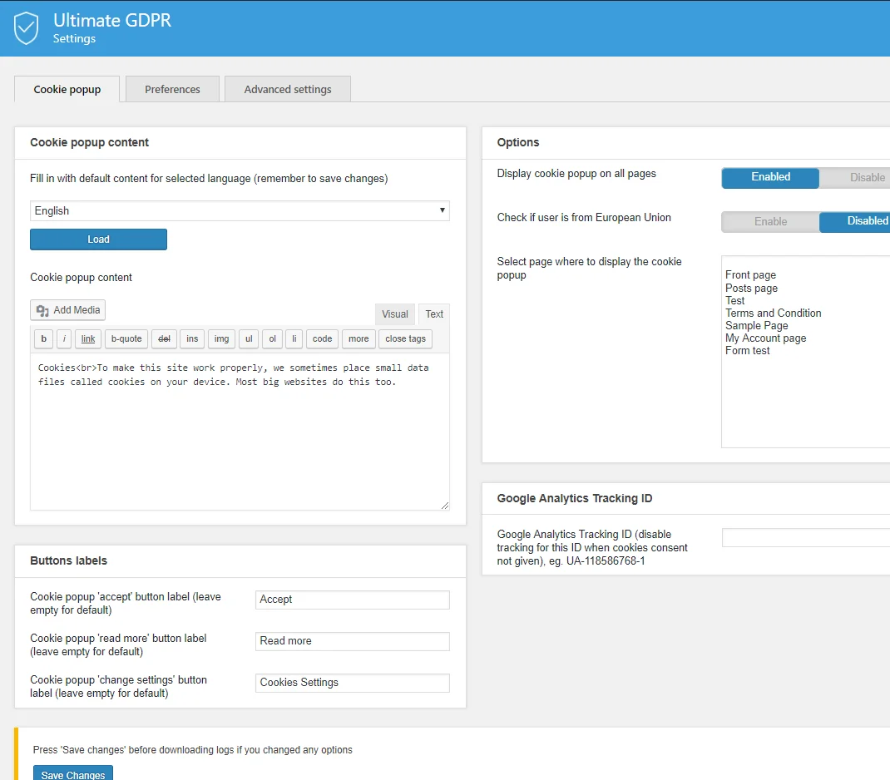The image size is (890, 780).
Task: Switch to the Preferences tab
Action: (x=172, y=89)
